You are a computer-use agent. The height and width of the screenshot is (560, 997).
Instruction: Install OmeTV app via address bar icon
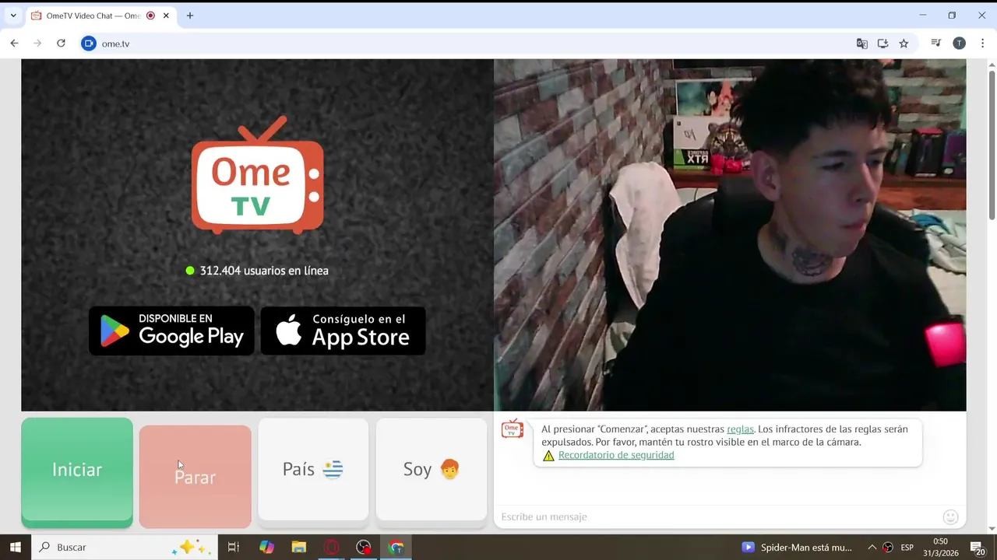[883, 44]
